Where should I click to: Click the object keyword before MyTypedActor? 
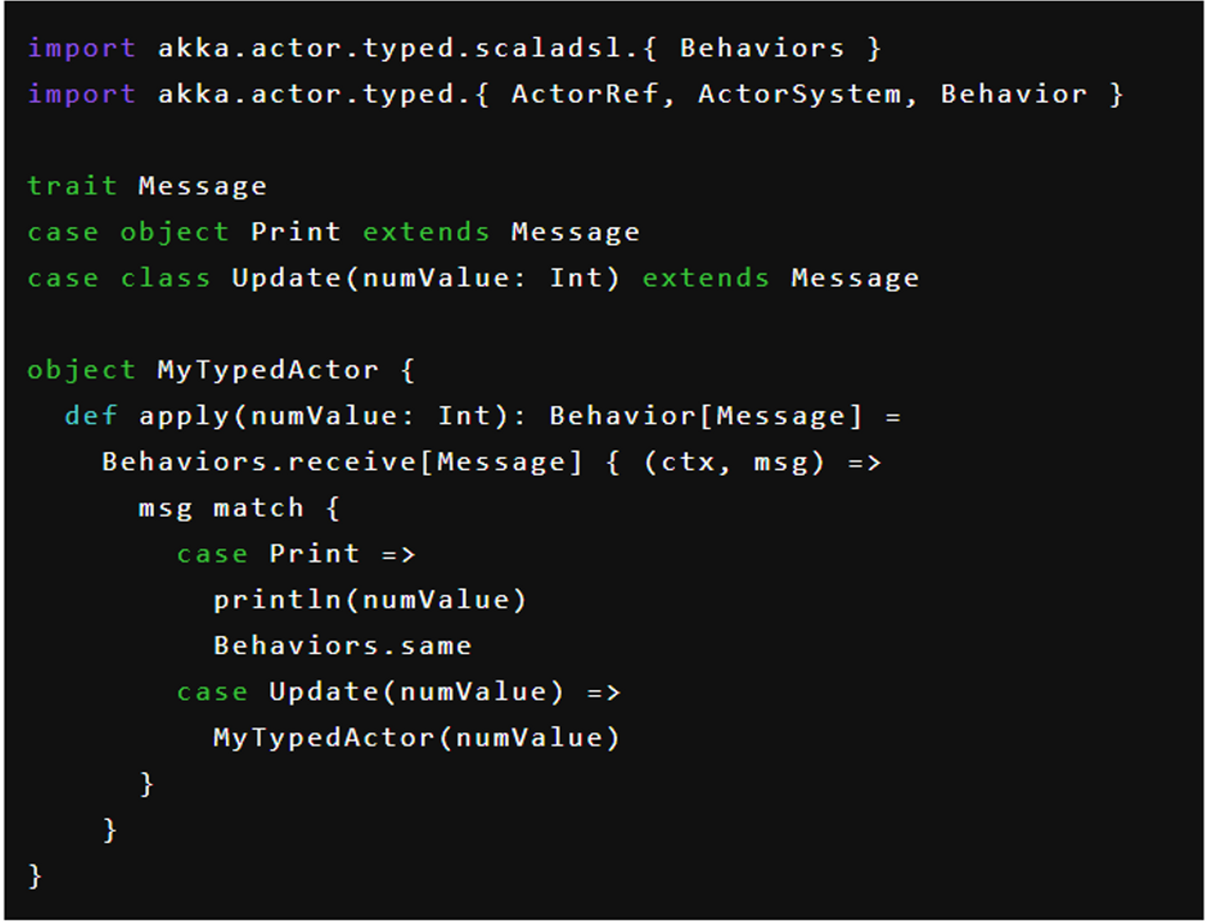(81, 370)
